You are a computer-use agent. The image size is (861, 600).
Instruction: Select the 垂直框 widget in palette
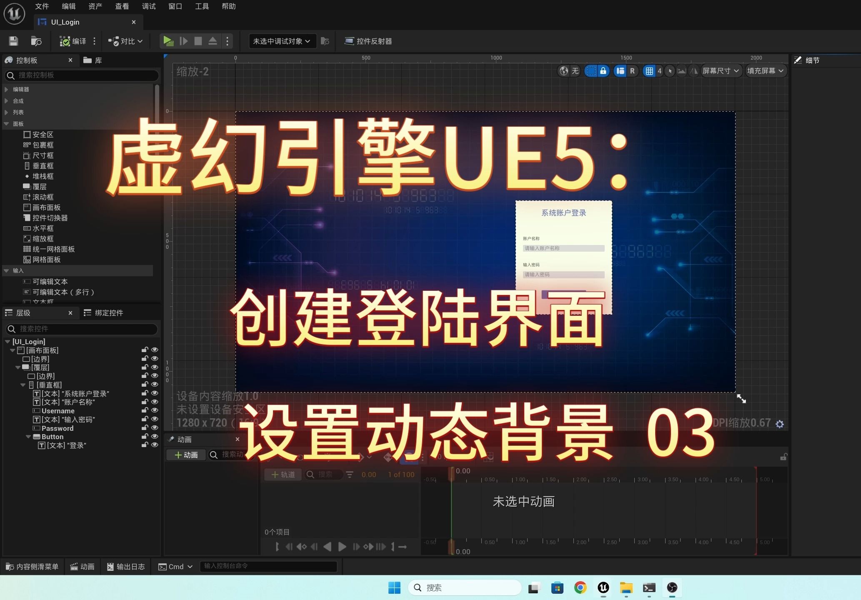(x=38, y=166)
